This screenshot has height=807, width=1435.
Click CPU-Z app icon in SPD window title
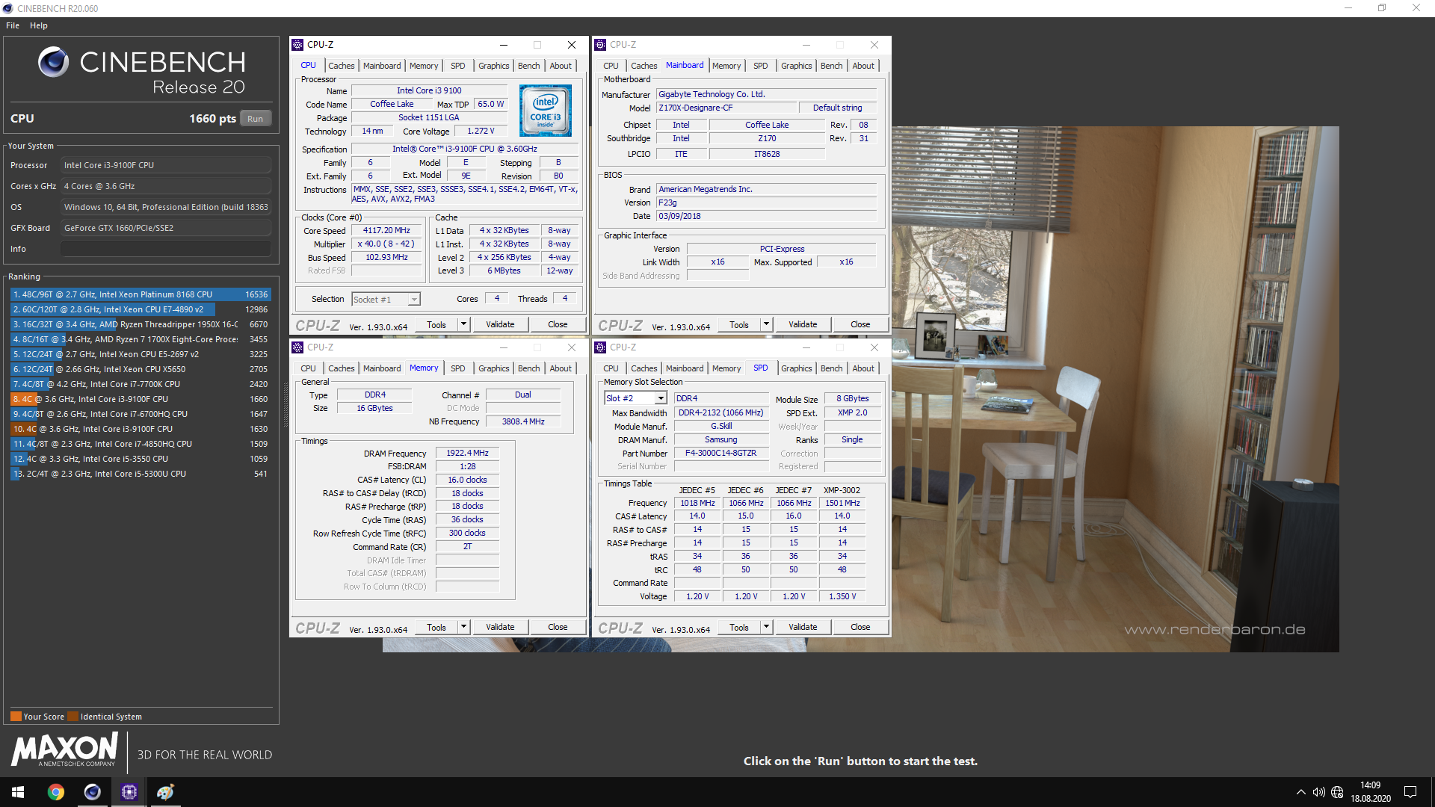coord(600,347)
